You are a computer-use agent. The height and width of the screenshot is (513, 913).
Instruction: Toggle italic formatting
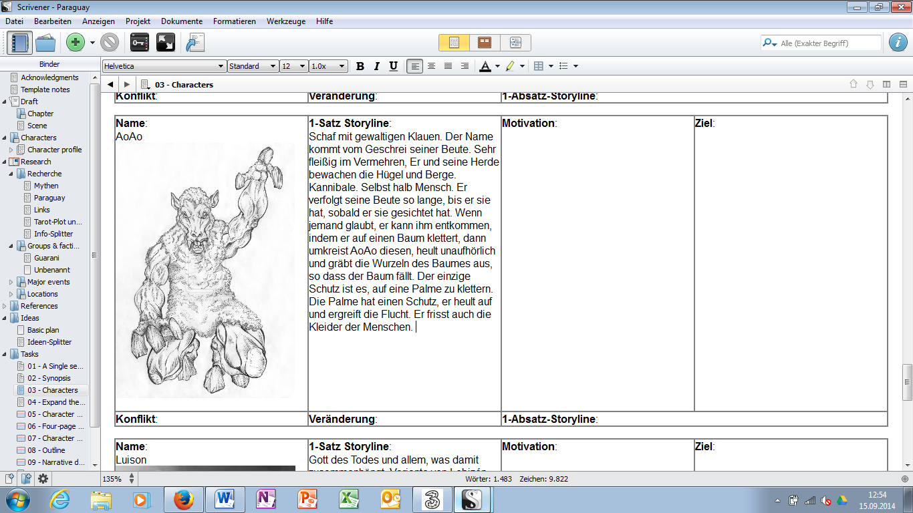coord(376,66)
